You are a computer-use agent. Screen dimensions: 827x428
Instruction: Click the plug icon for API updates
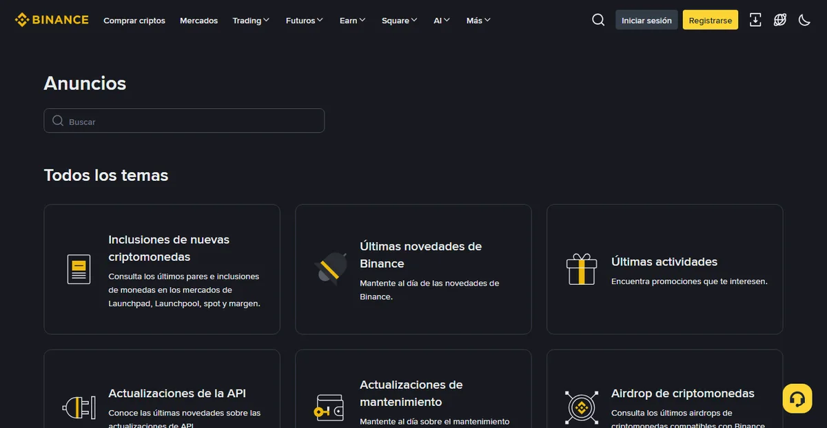click(79, 407)
